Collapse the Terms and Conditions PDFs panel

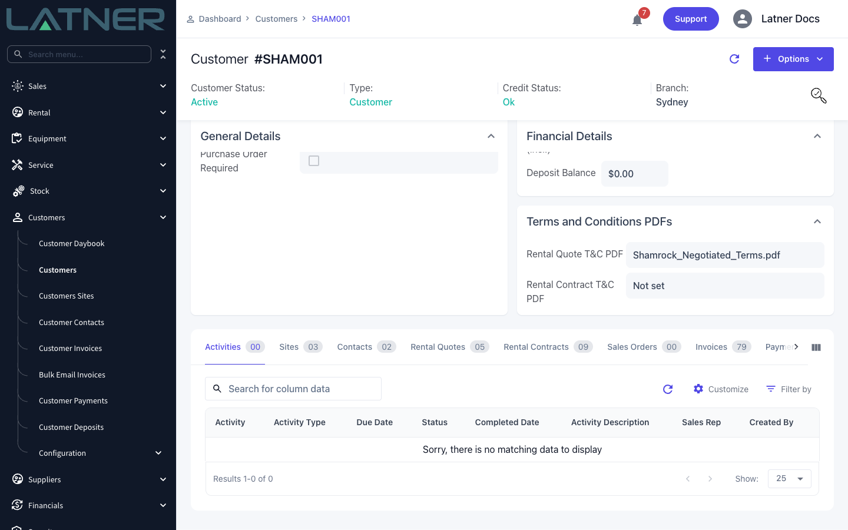pos(817,221)
